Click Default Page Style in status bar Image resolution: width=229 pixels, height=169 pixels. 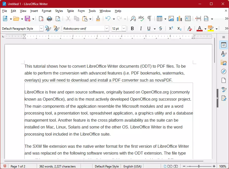(107, 166)
